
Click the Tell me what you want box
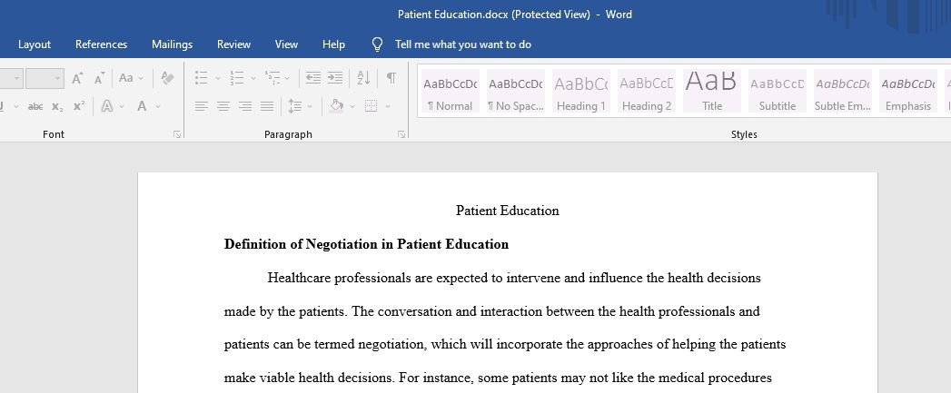pyautogui.click(x=462, y=44)
